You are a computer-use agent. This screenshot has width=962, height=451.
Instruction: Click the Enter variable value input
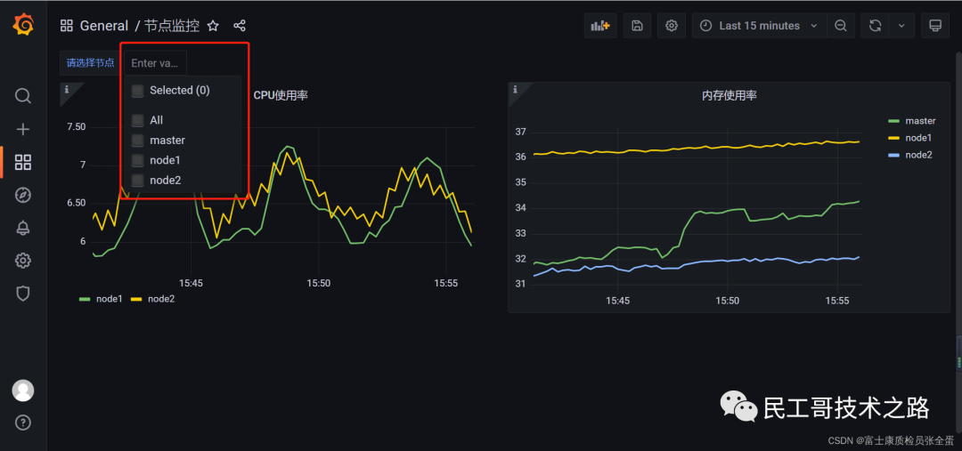point(155,63)
